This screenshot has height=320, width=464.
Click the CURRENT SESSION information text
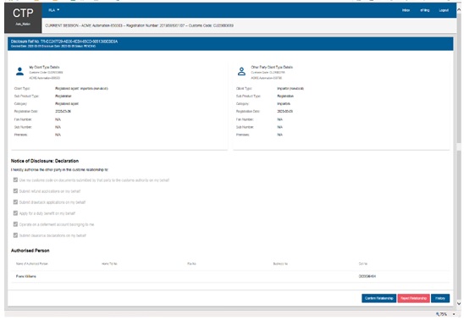pos(140,25)
